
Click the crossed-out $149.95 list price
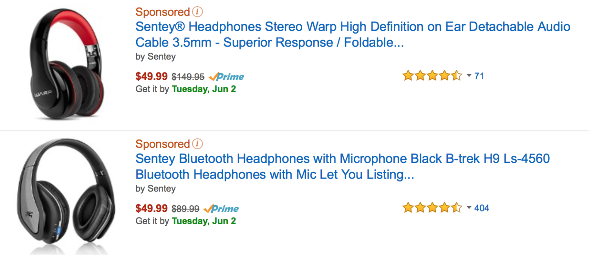pos(188,77)
